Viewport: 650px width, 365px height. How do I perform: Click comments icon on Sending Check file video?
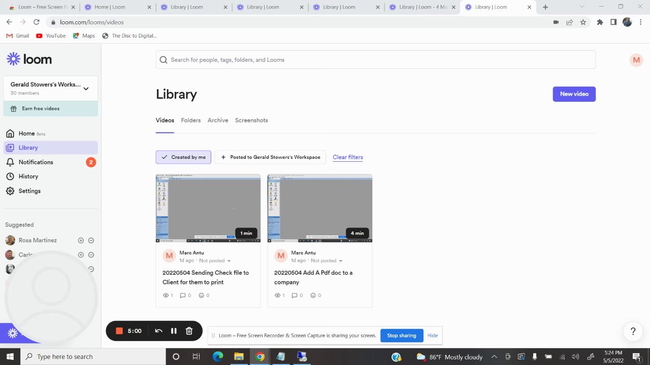pyautogui.click(x=183, y=295)
